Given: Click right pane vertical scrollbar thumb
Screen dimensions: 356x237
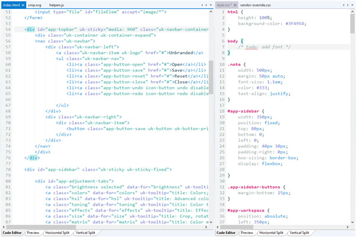Looking at the screenshot, I should click(352, 24).
